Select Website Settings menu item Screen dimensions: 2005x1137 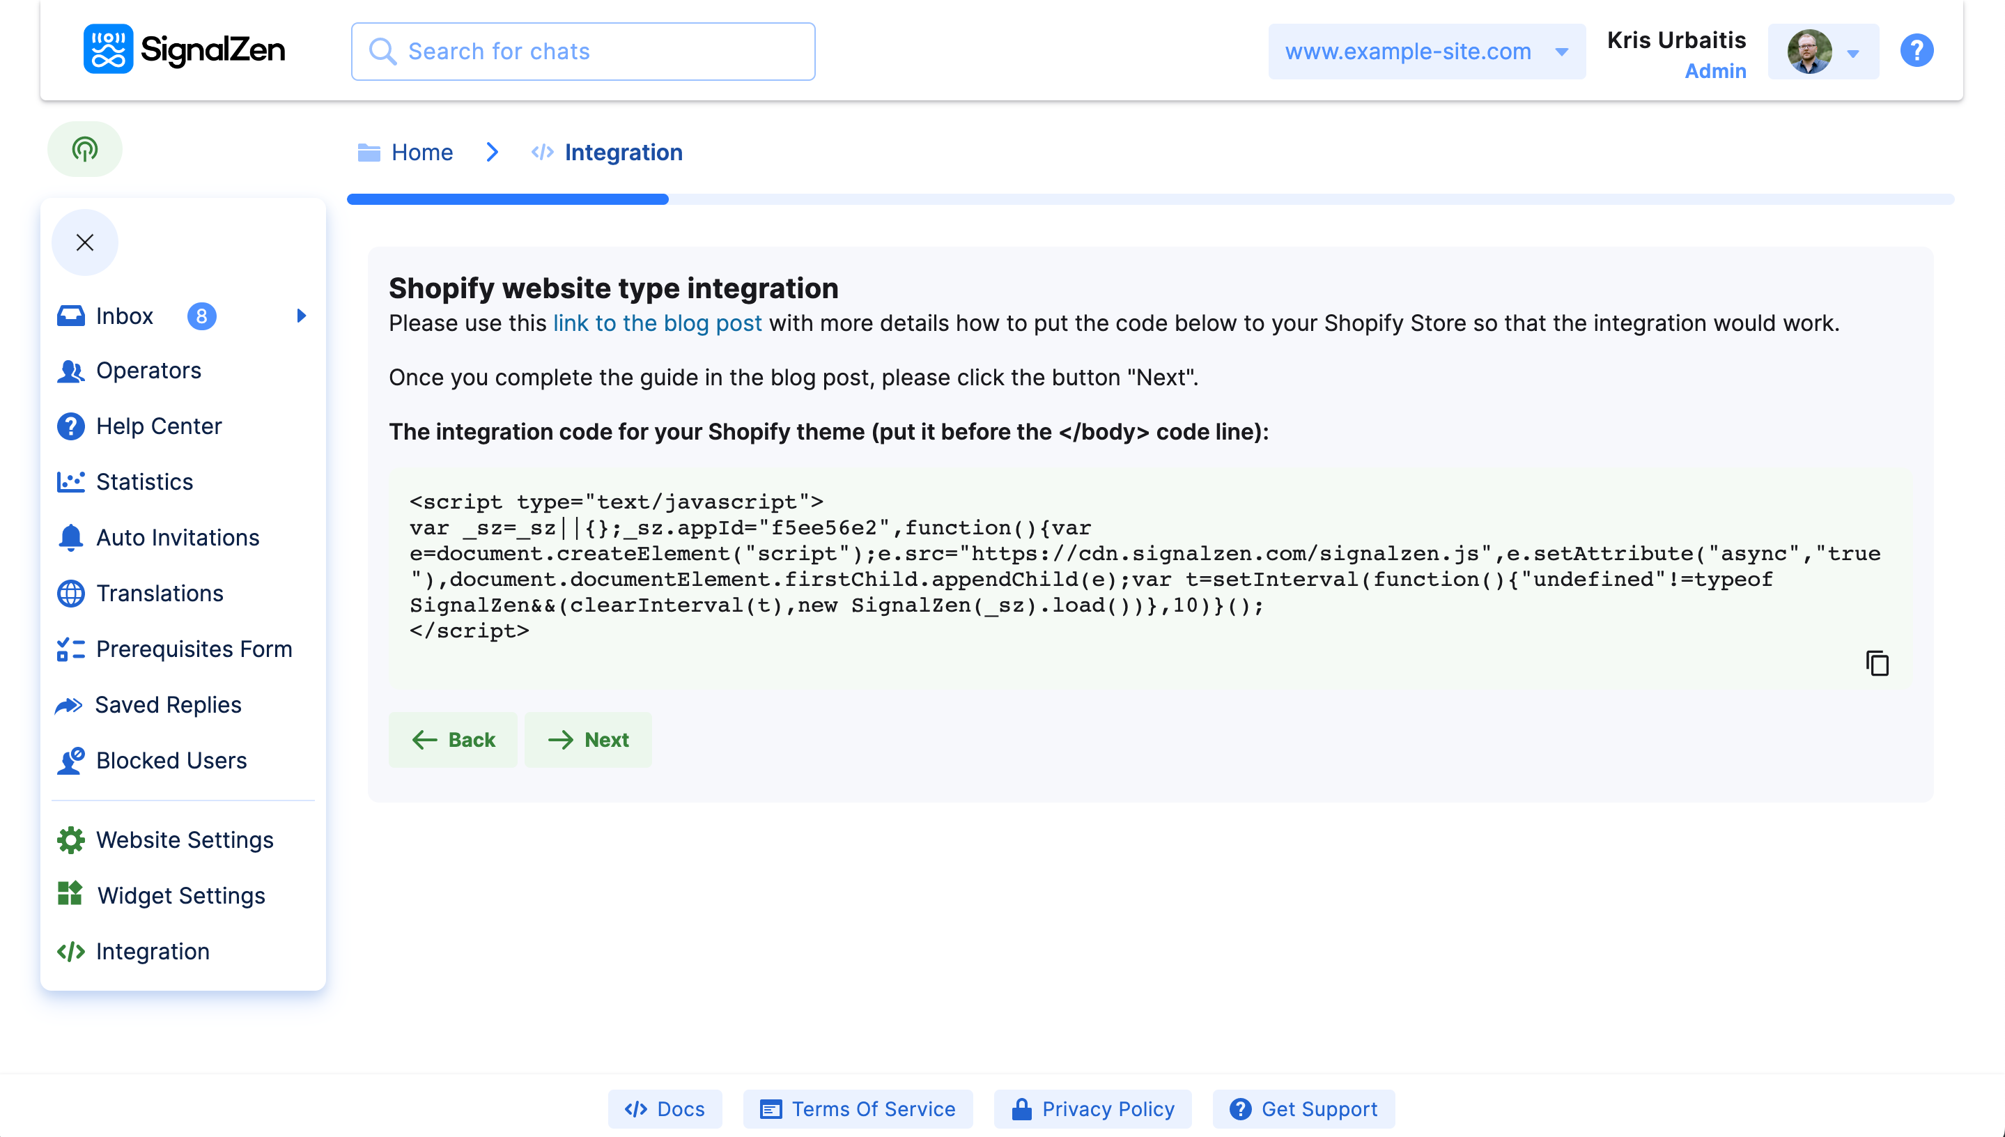coord(184,840)
